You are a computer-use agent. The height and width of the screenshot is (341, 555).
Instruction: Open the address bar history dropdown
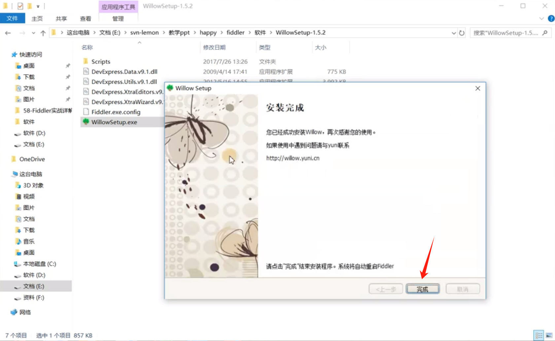pos(454,33)
